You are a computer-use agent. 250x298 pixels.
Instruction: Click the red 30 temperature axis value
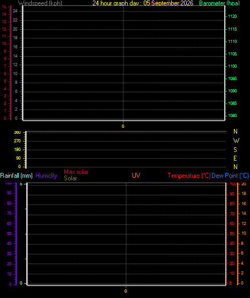[232, 254]
